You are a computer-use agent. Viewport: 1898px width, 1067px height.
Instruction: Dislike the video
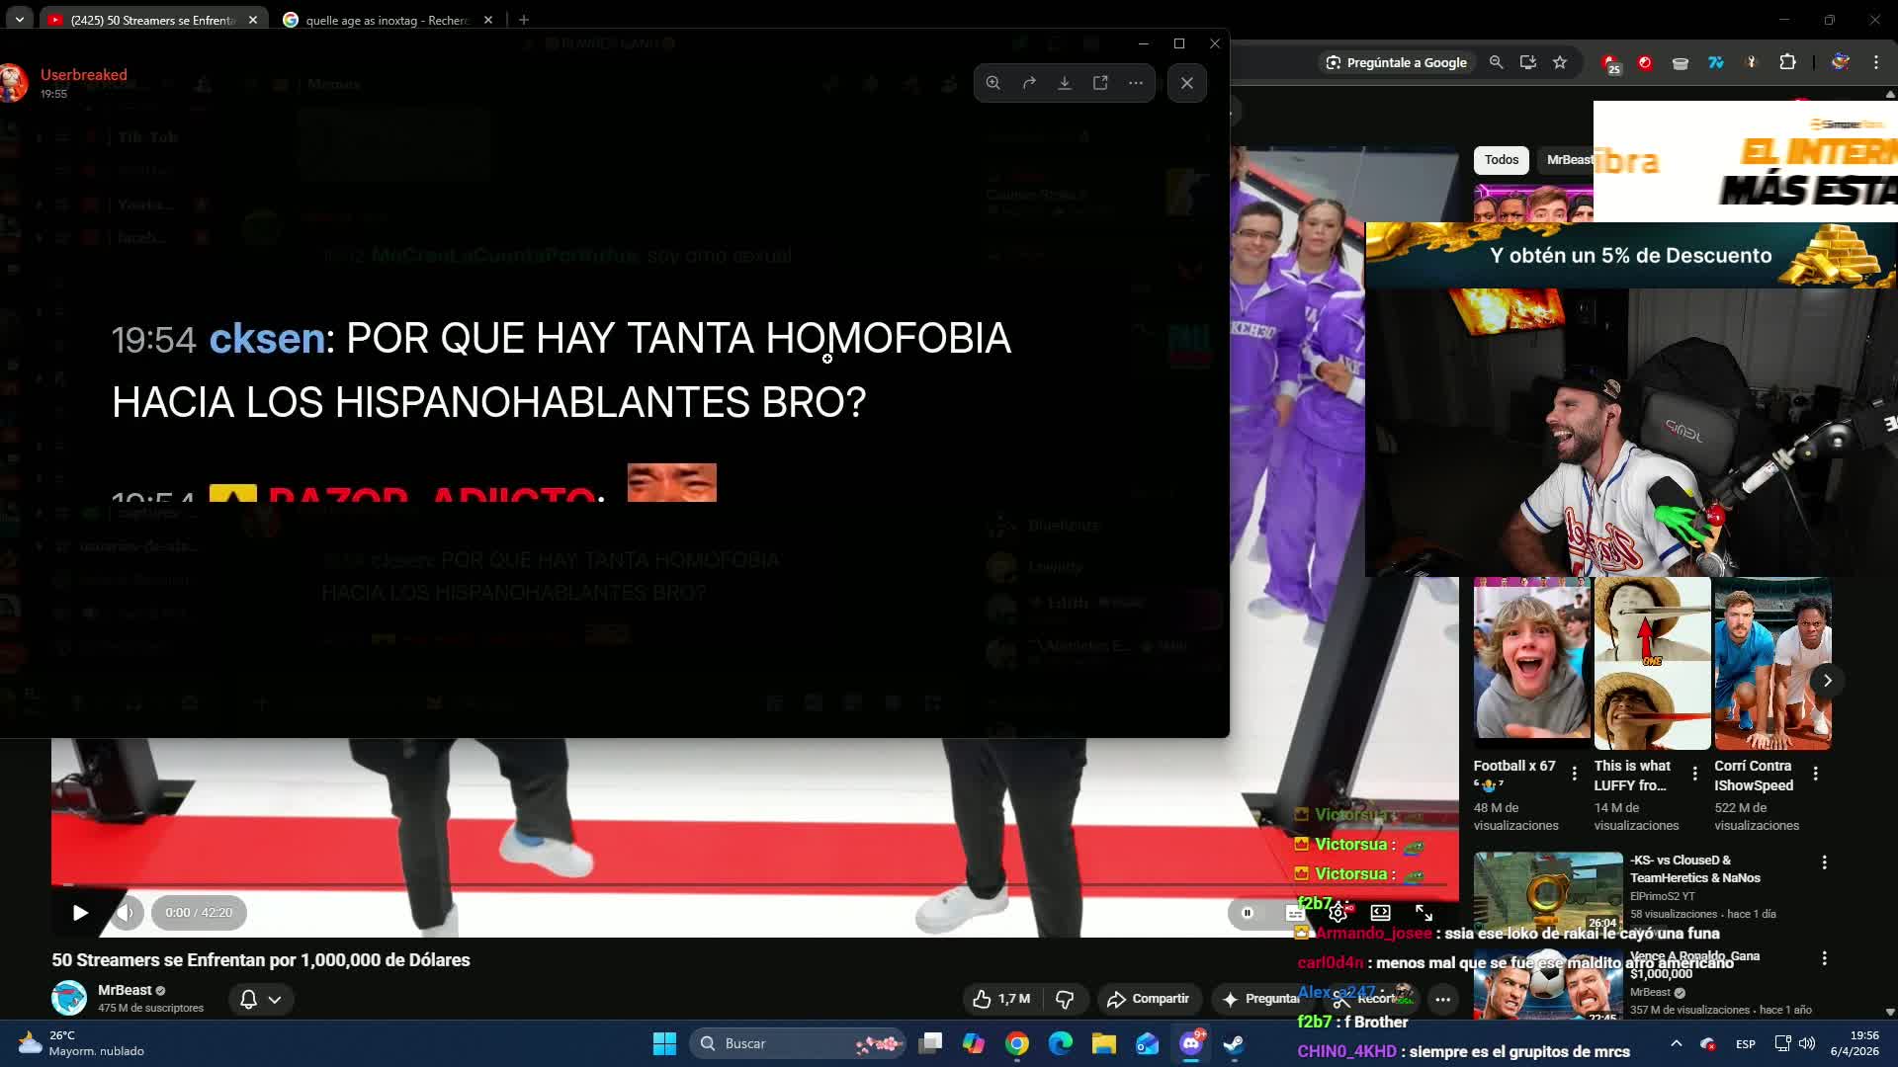pos(1065,1000)
